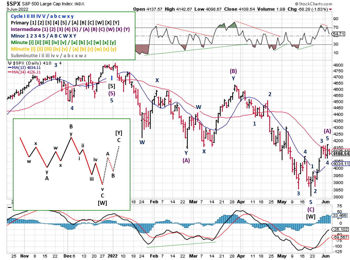Select the purple (B) wave marker above Y
Viewport: 350px width, 260px height.
click(233, 71)
